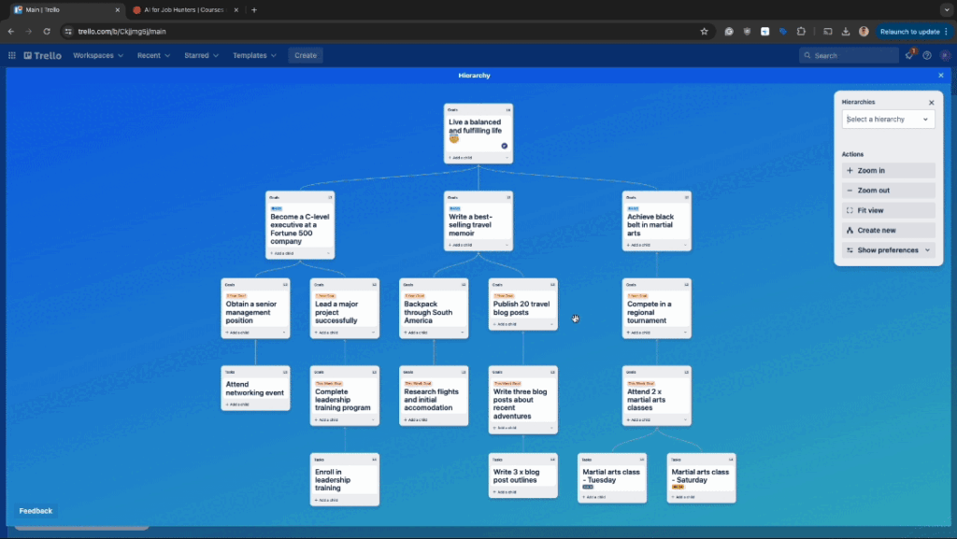Click the Feedback button
The width and height of the screenshot is (957, 539).
[x=36, y=511]
